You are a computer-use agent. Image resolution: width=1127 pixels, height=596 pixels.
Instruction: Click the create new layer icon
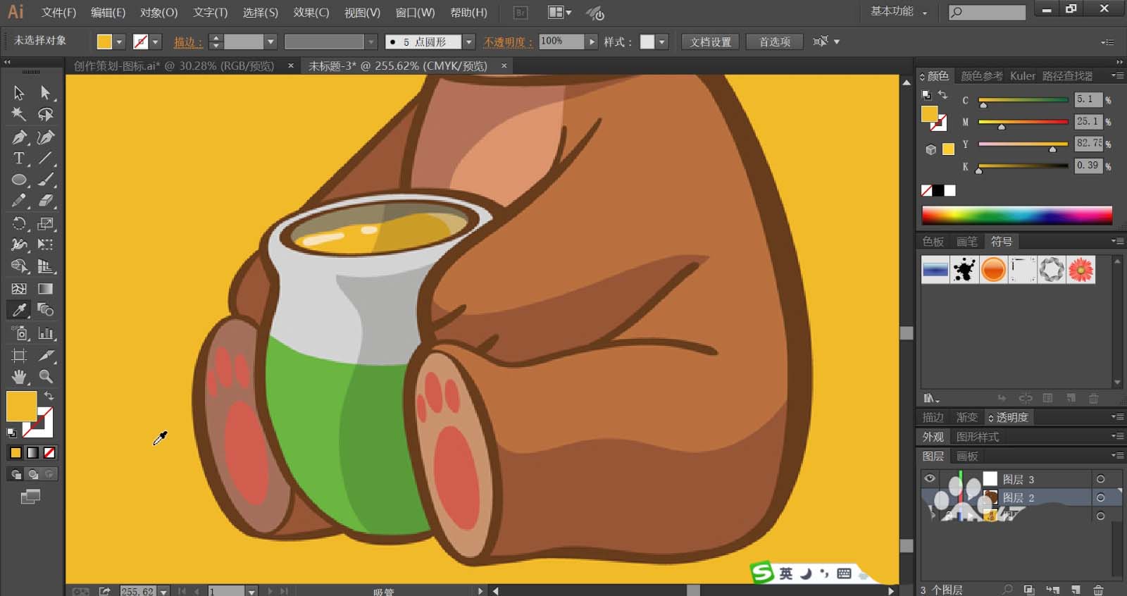coord(1076,590)
